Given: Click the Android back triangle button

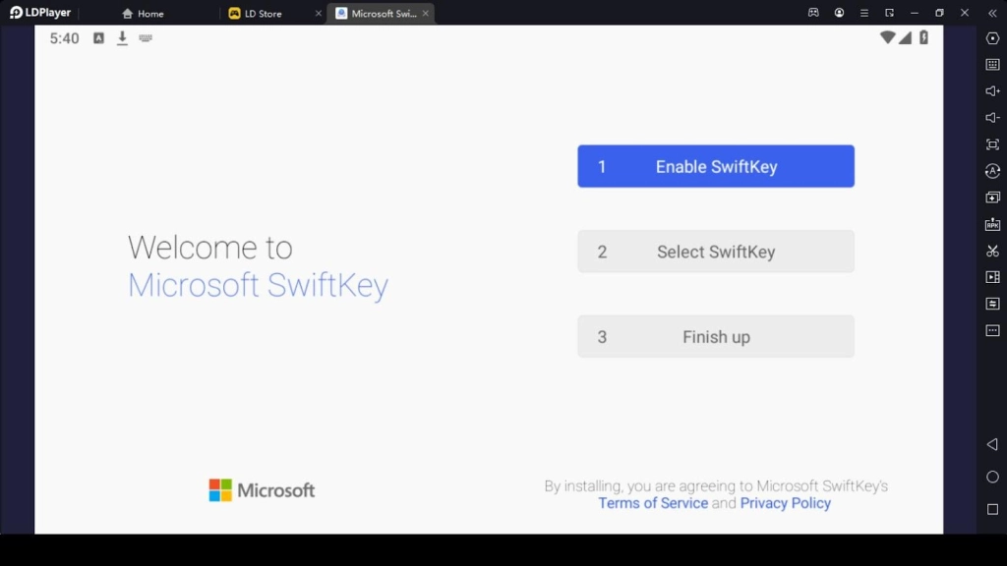Looking at the screenshot, I should (992, 444).
